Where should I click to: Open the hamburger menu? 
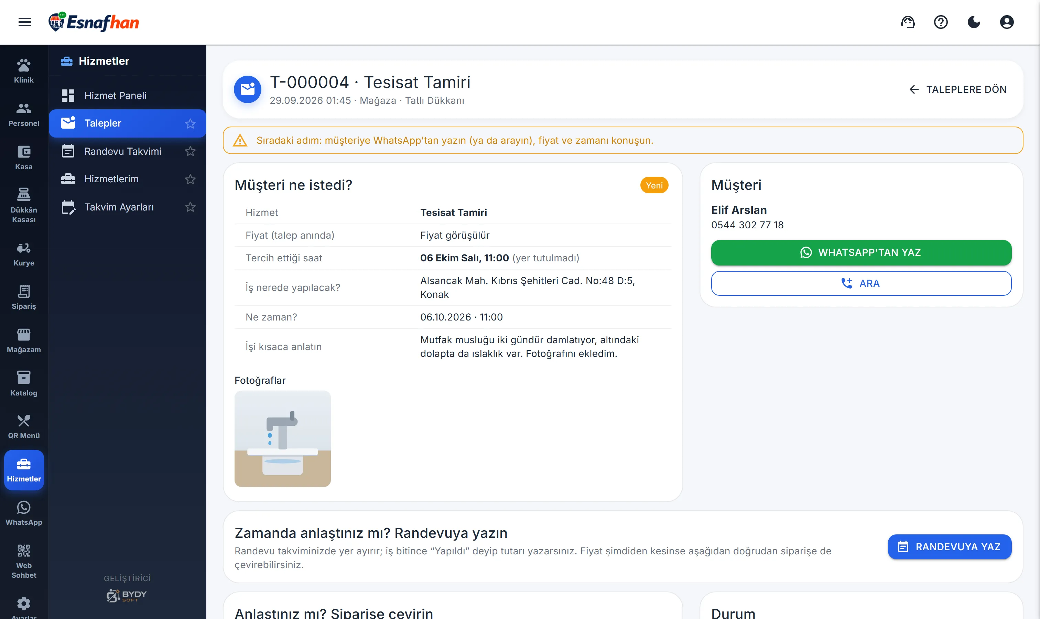click(x=25, y=22)
